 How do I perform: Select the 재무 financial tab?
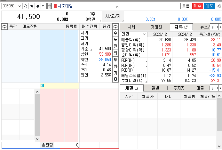(181, 27)
